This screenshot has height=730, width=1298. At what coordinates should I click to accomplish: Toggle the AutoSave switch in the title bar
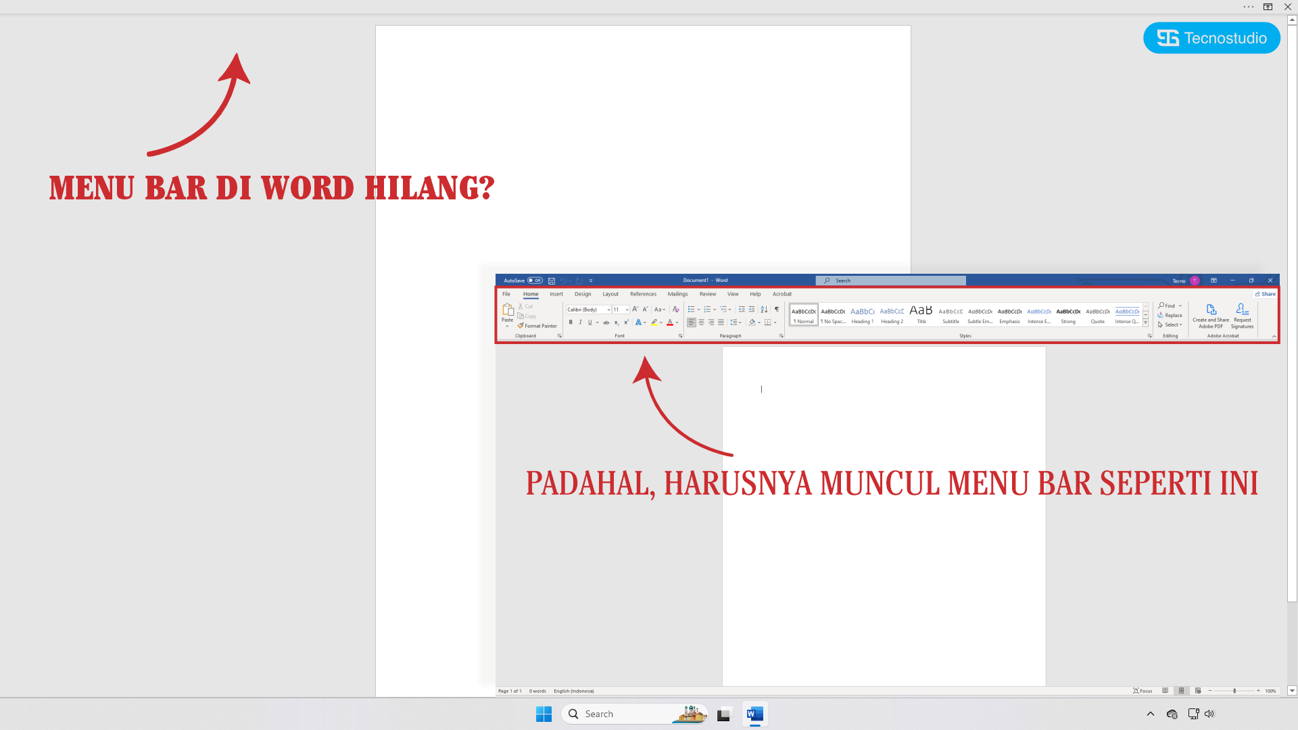click(535, 281)
